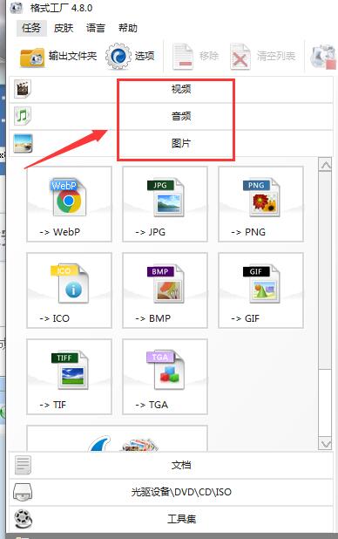This screenshot has height=539, width=338.
Task: Click the -> GIF label
Action: pyautogui.click(x=245, y=318)
